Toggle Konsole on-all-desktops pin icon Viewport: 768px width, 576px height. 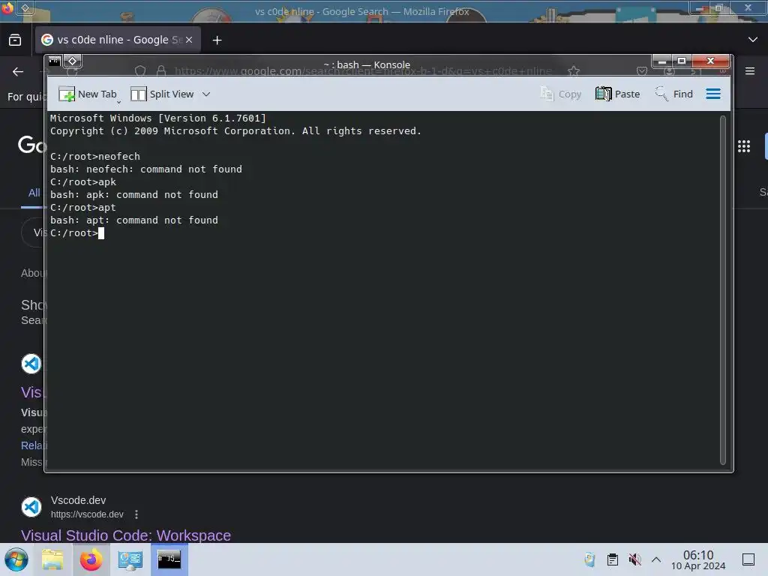pyautogui.click(x=73, y=61)
